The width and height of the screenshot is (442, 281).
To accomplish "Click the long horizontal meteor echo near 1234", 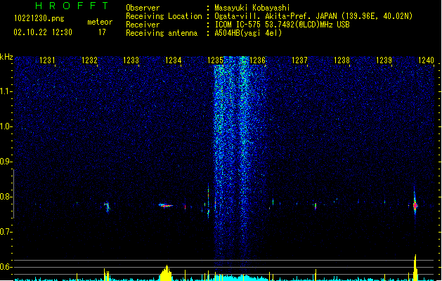I will [x=166, y=205].
